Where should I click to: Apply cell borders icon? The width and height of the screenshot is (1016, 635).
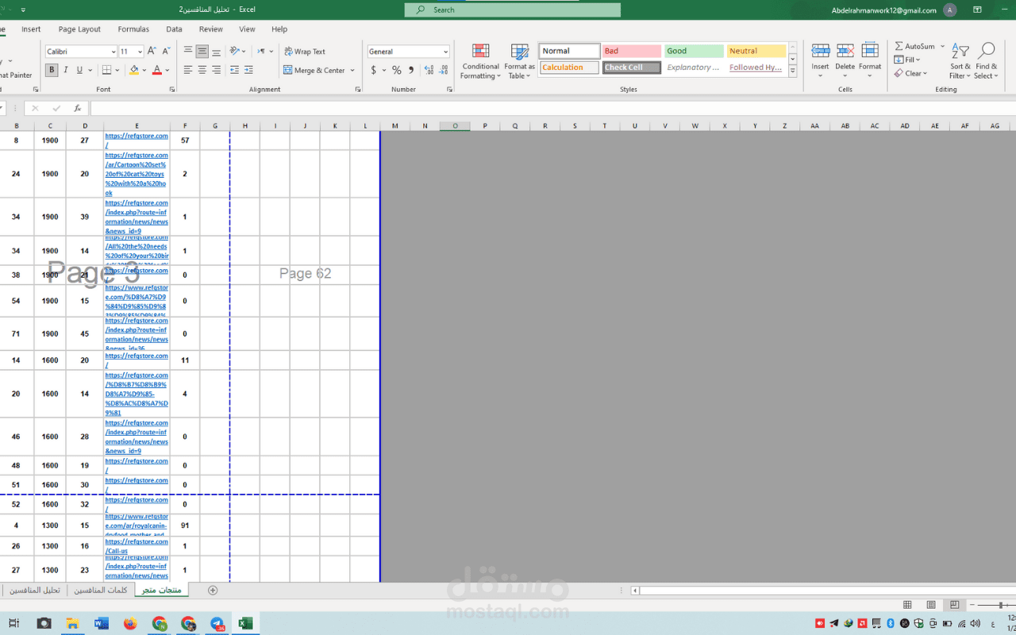(x=106, y=70)
